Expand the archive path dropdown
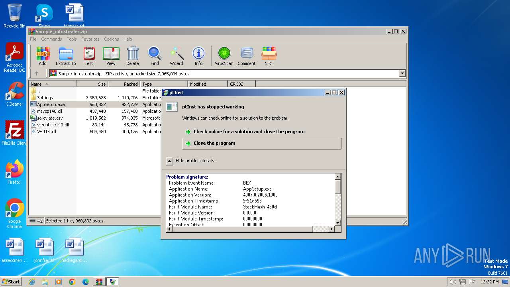The height and width of the screenshot is (287, 510). click(x=402, y=73)
